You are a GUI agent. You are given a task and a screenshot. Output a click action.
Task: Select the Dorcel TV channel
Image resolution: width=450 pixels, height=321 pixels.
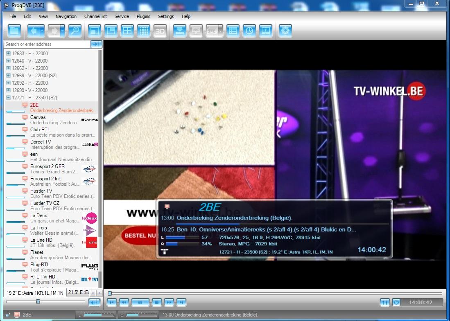pyautogui.click(x=51, y=144)
